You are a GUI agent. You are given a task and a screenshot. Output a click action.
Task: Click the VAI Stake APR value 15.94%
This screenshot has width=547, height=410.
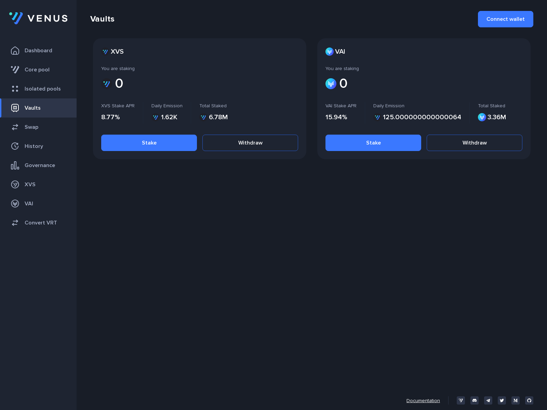click(336, 117)
